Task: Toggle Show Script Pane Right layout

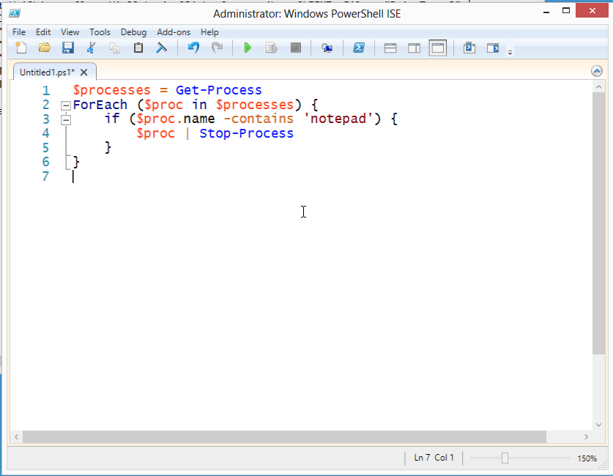Action: (414, 48)
